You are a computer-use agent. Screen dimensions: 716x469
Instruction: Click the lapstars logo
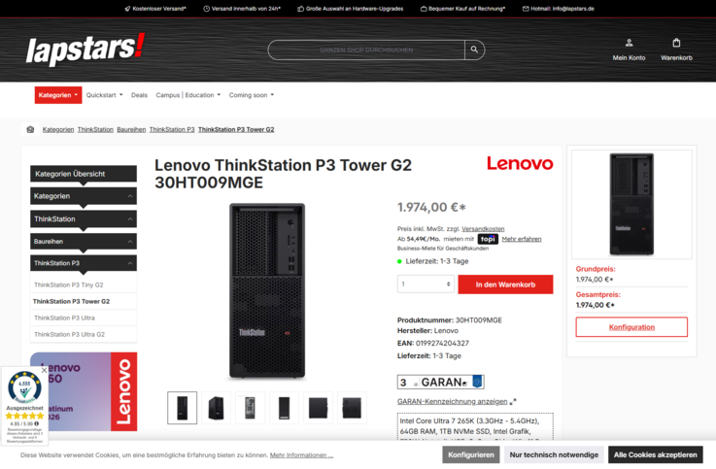click(85, 50)
